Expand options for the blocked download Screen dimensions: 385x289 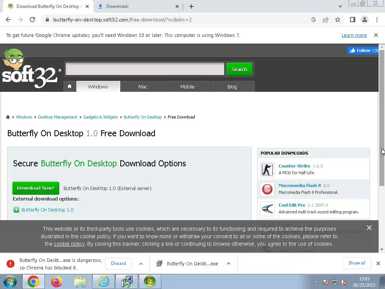(x=141, y=263)
